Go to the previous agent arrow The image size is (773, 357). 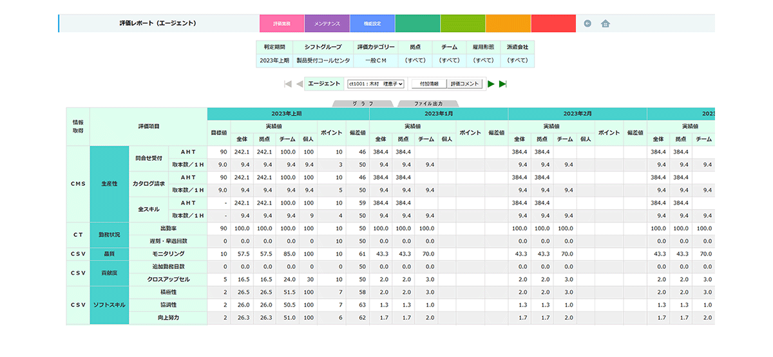tap(300, 84)
